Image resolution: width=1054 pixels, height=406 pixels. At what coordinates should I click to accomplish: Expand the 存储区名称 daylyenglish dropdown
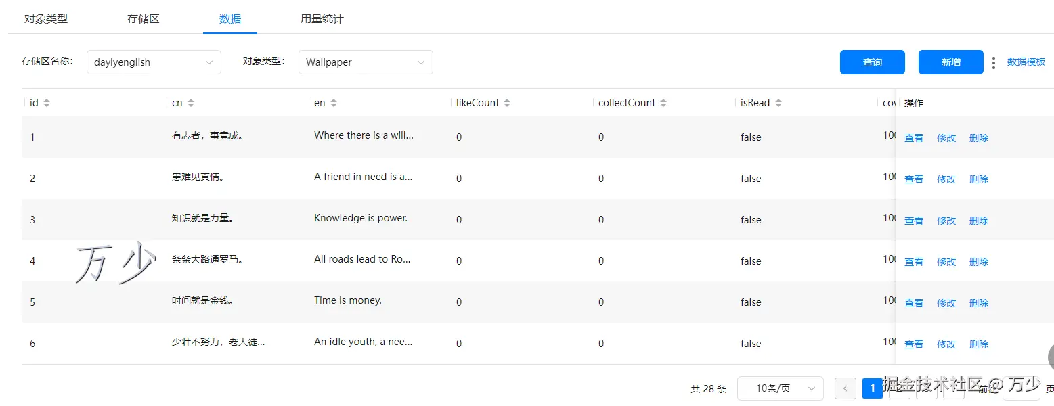[154, 62]
